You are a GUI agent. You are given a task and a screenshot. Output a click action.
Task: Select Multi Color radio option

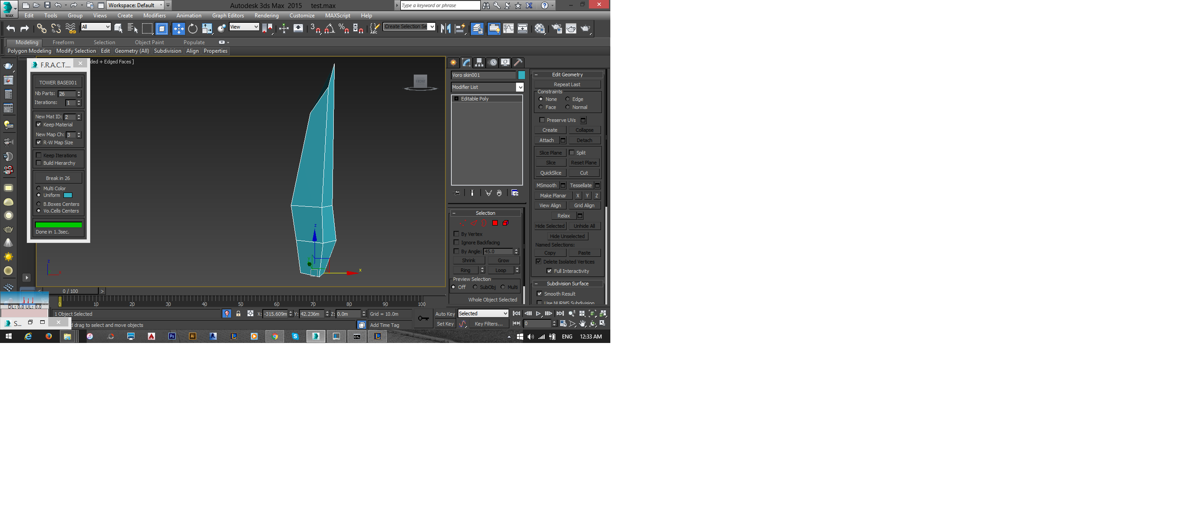(x=39, y=188)
